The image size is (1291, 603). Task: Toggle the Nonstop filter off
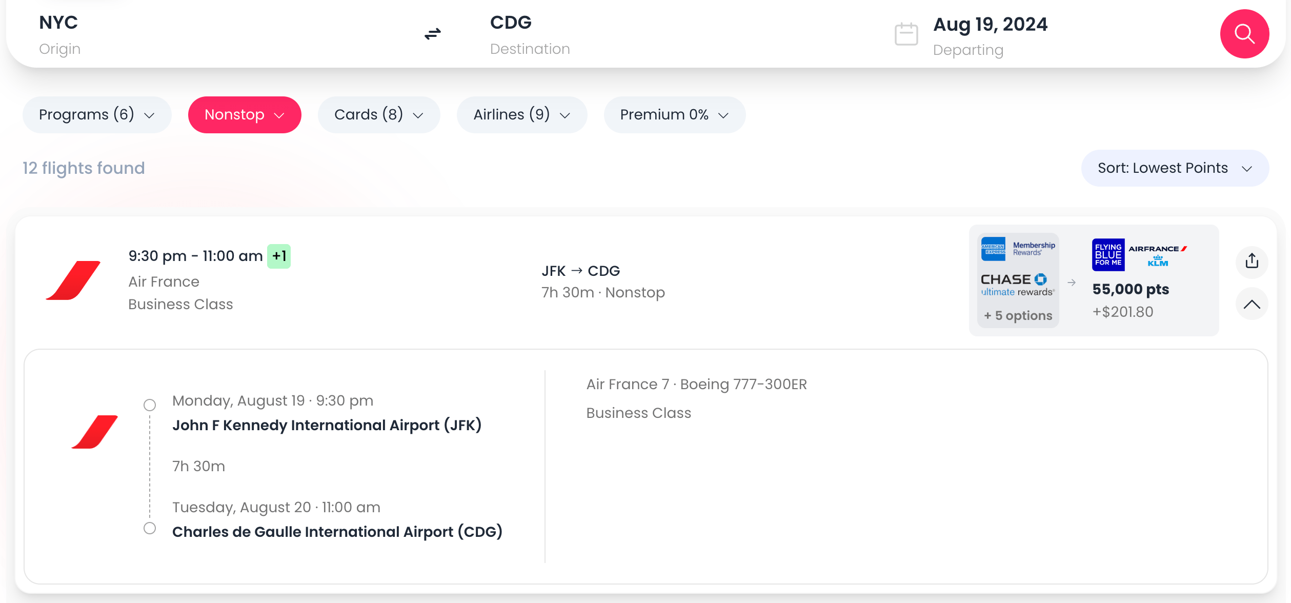point(245,115)
